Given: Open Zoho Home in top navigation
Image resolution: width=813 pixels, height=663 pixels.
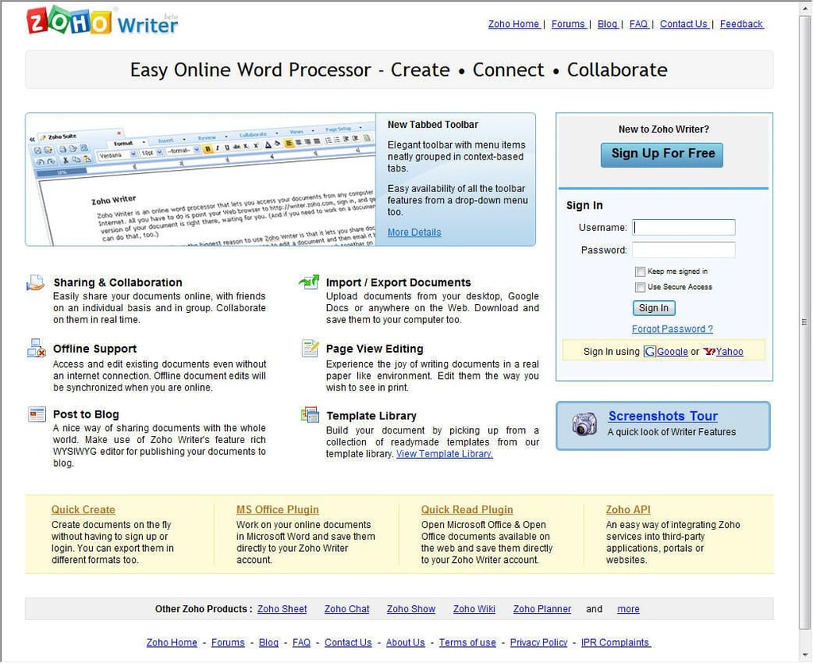Looking at the screenshot, I should coord(514,24).
